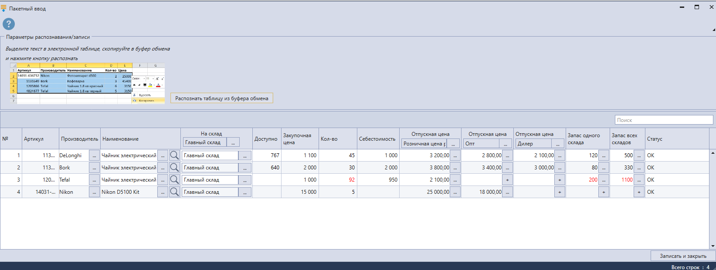Add Дилер price with plus in Tefal row

click(560, 180)
